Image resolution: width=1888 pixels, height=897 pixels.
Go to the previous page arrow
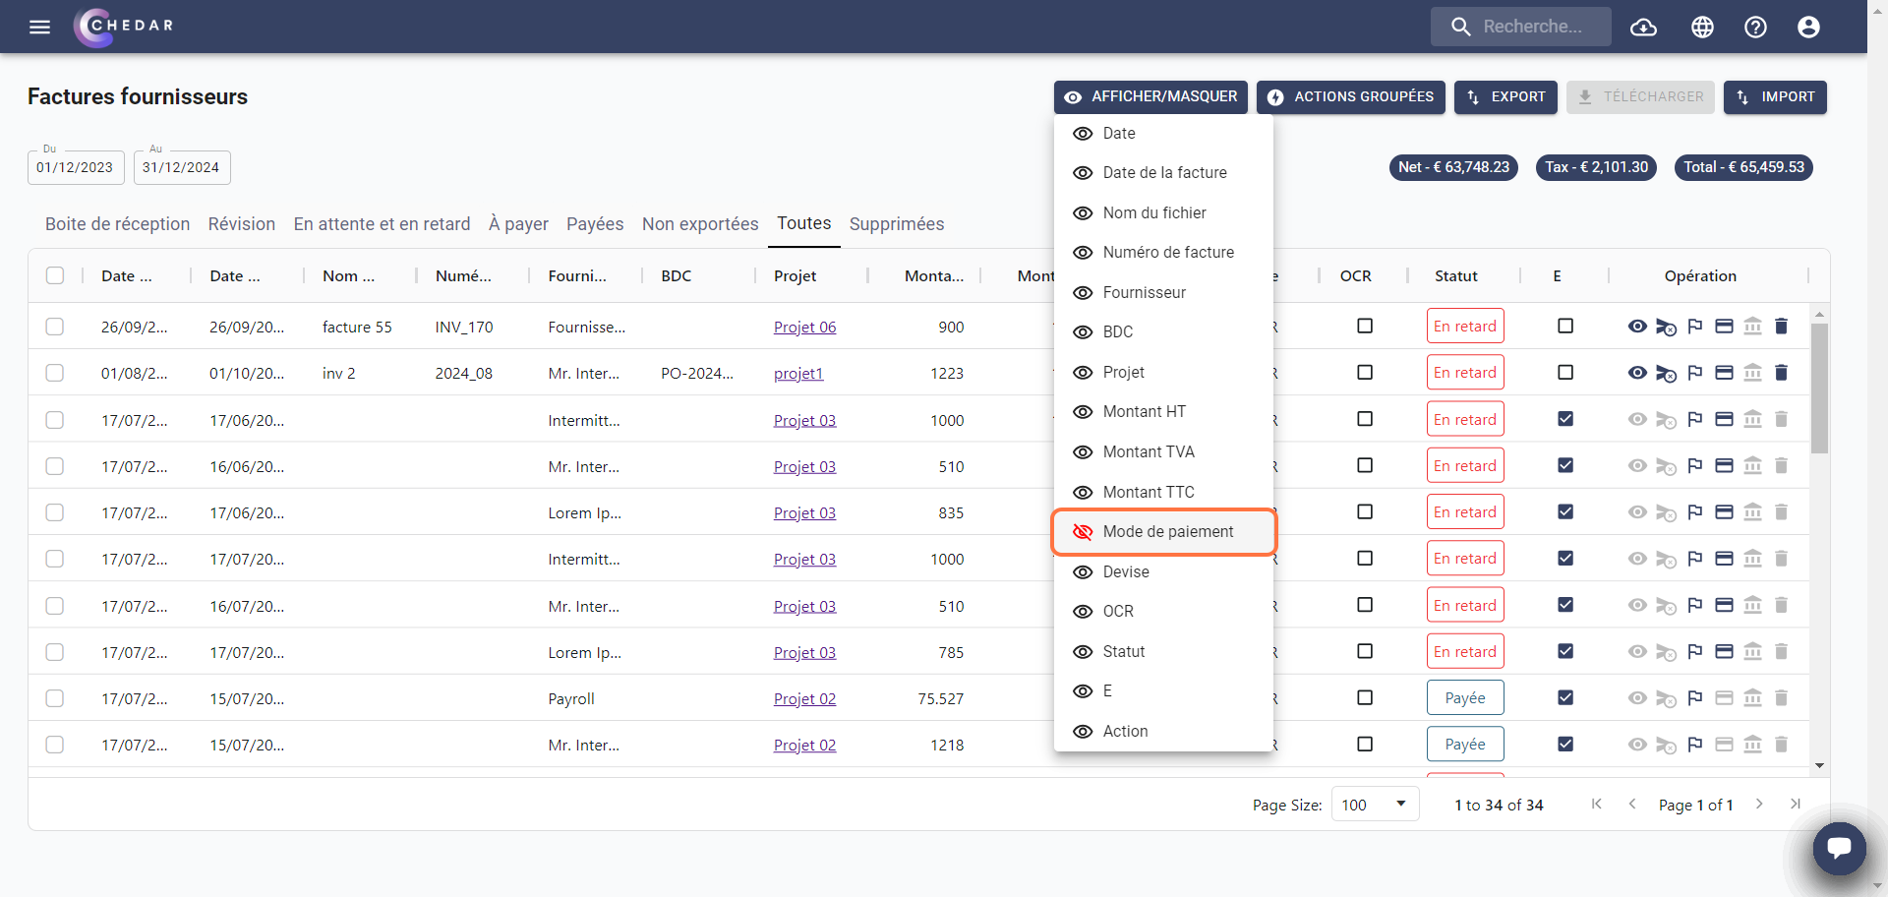[1632, 805]
